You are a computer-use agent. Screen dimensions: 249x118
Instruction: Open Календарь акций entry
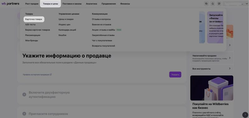pyautogui.click(x=67, y=30)
